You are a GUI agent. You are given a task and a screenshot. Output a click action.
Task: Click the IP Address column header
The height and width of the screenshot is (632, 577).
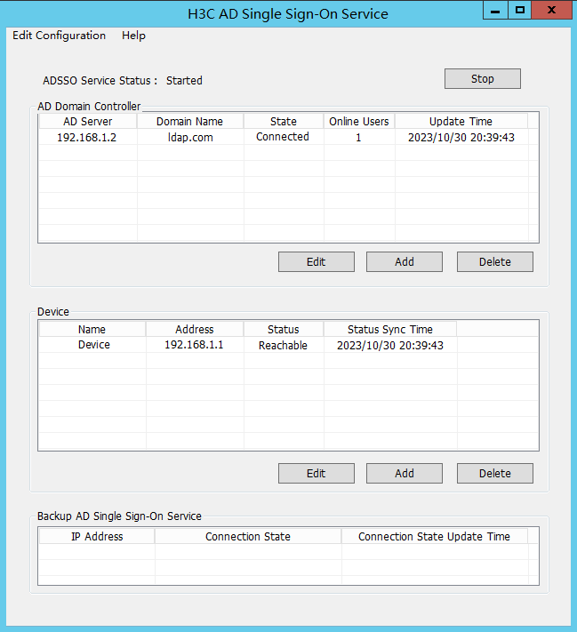(x=97, y=537)
